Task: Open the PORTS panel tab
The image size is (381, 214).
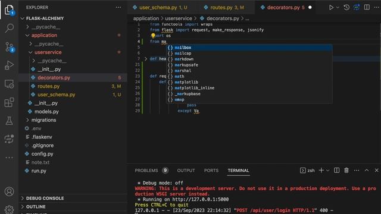Action: click(x=211, y=171)
